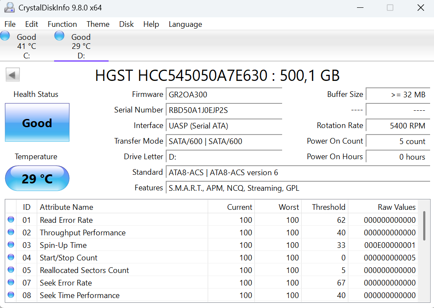The height and width of the screenshot is (308, 434).
Task: Select the Spin-Up Time attribute row
Action: pos(212,245)
